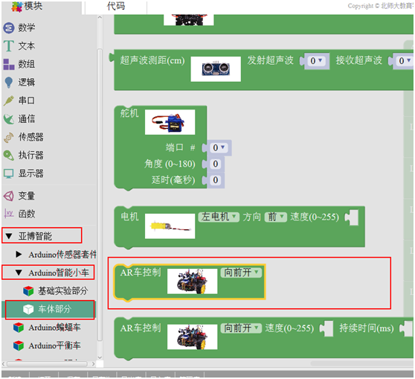Click the 角度 (0~180) value field
415x379 pixels.
pos(216,164)
